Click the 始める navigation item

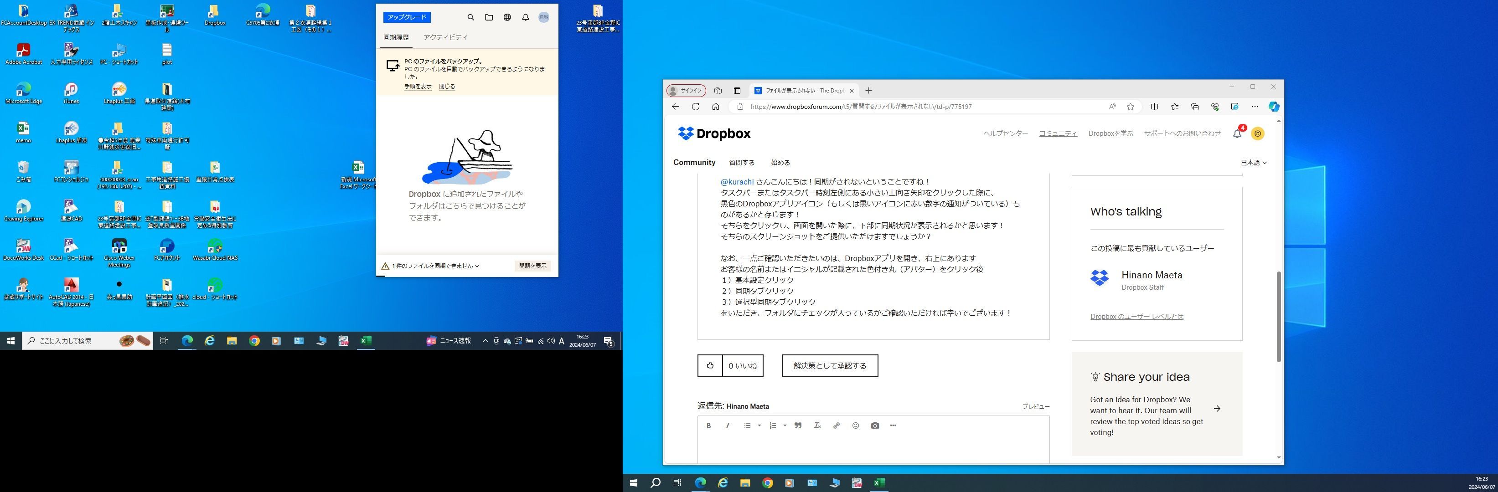[x=780, y=163]
